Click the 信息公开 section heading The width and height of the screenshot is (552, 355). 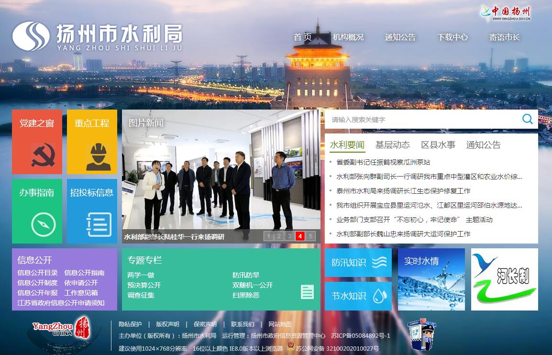pyautogui.click(x=34, y=260)
